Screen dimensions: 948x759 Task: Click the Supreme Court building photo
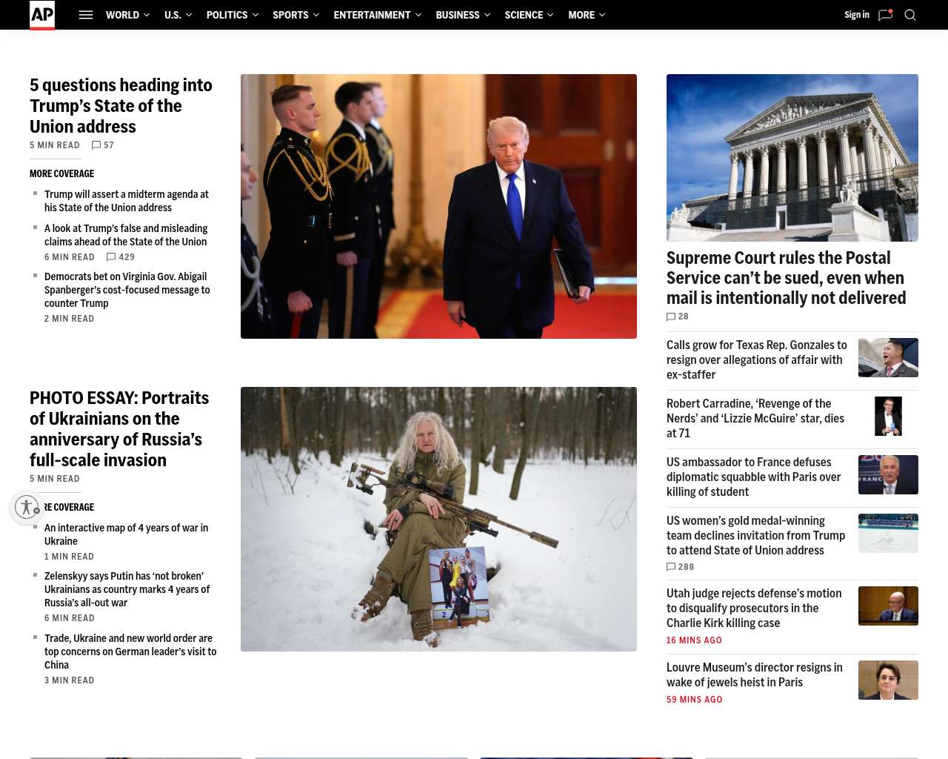[792, 158]
